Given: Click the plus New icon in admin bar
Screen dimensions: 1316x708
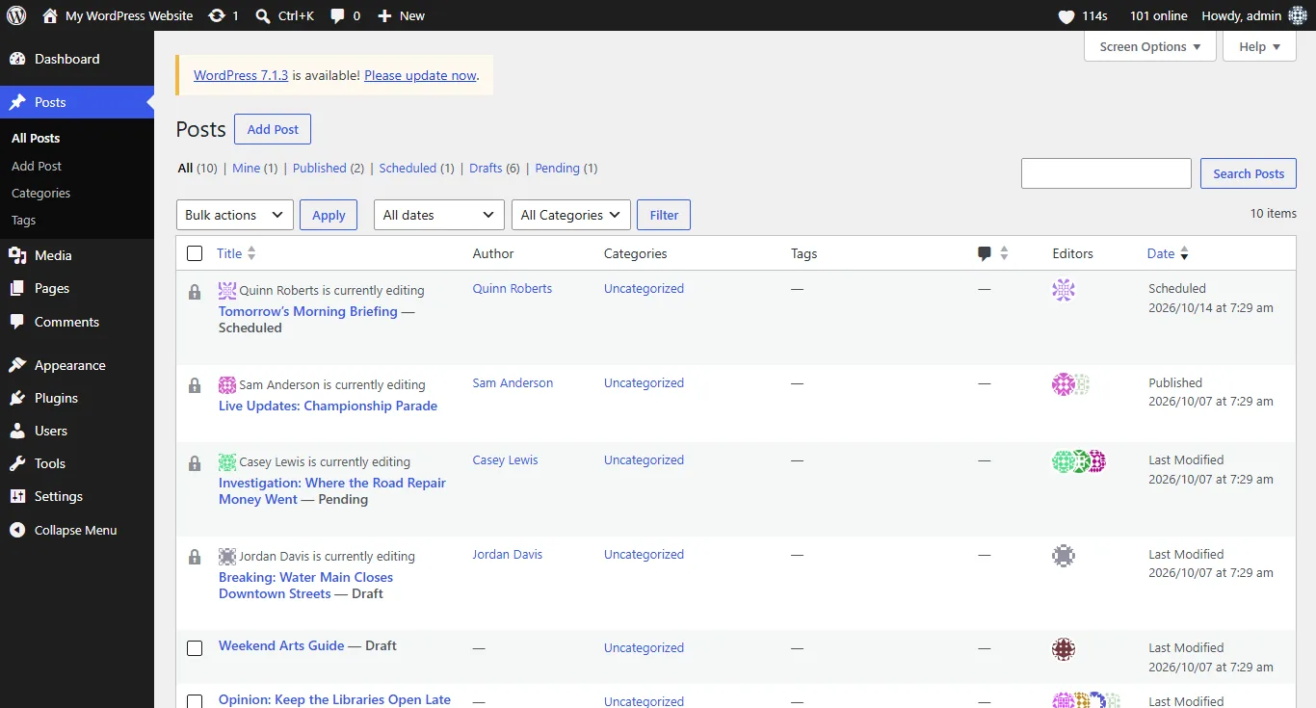Looking at the screenshot, I should (x=384, y=15).
